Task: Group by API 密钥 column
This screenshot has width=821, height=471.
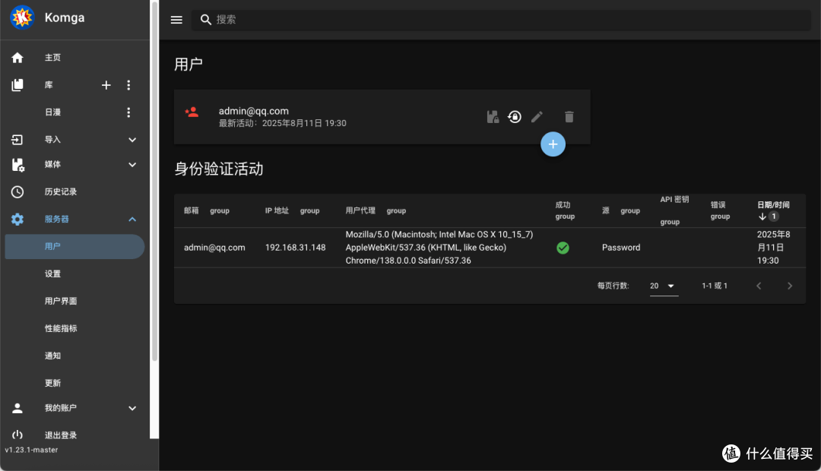Action: click(670, 222)
